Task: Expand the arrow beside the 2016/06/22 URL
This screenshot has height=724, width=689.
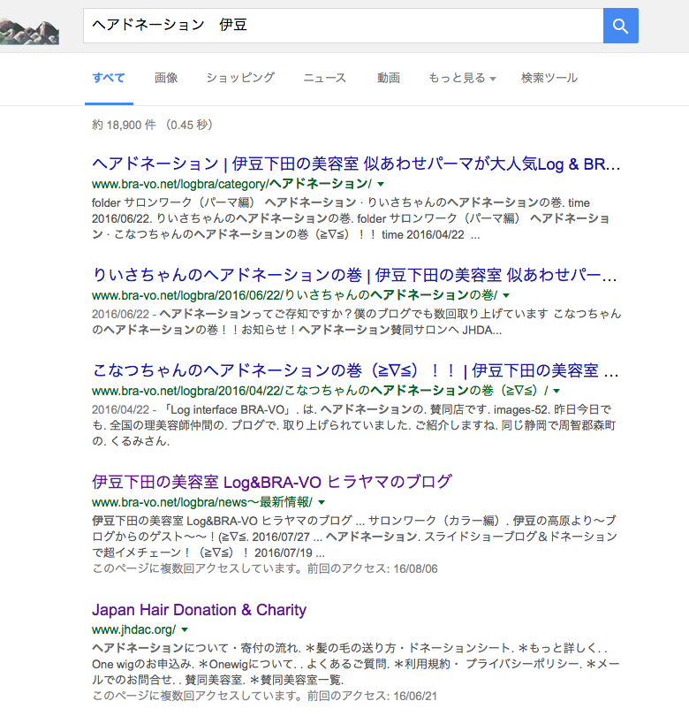Action: [x=506, y=295]
